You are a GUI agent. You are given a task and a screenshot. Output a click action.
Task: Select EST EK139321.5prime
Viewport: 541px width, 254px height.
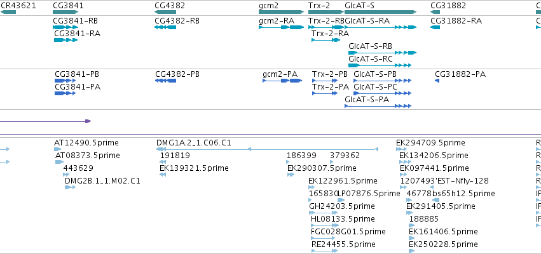(x=194, y=168)
